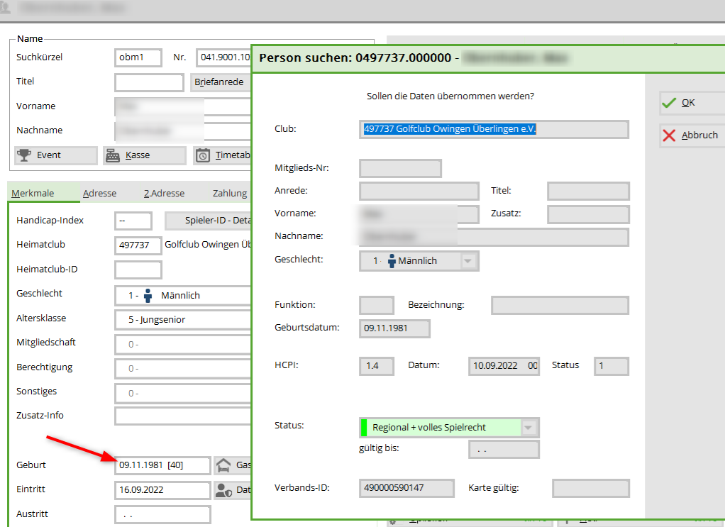The image size is (725, 527).
Task: Click the clock icon for Timetable
Action: (203, 155)
